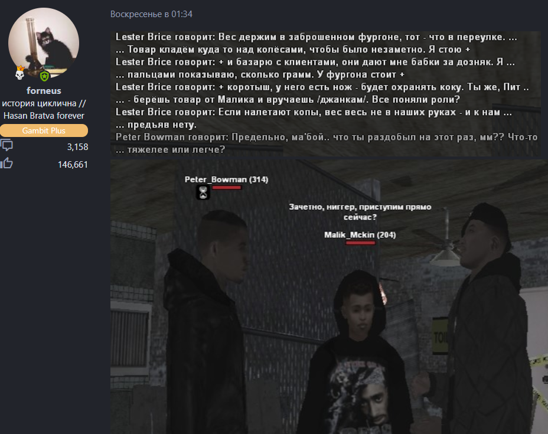Click the hourglass icon under Peter_Bowman
Screen dimensions: 548x434
point(203,192)
